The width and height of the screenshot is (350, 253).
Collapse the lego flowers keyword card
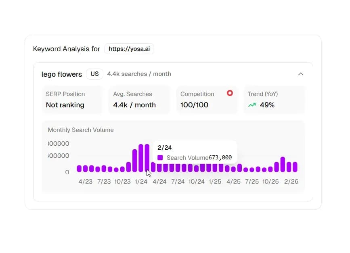tap(301, 74)
